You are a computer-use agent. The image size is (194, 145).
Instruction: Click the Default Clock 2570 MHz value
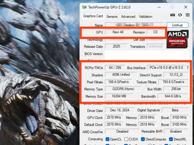[114, 124]
